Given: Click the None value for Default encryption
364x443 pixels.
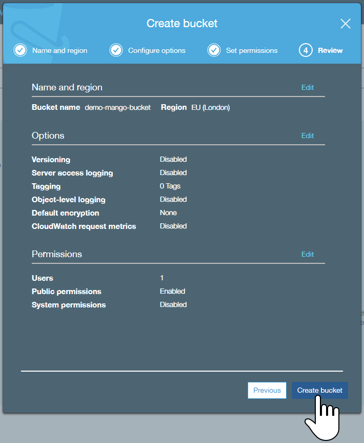Looking at the screenshot, I should pyautogui.click(x=168, y=213).
